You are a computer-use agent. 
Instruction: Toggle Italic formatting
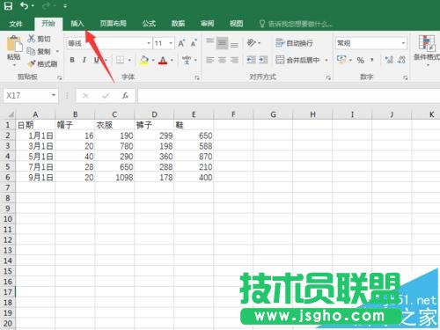point(84,60)
